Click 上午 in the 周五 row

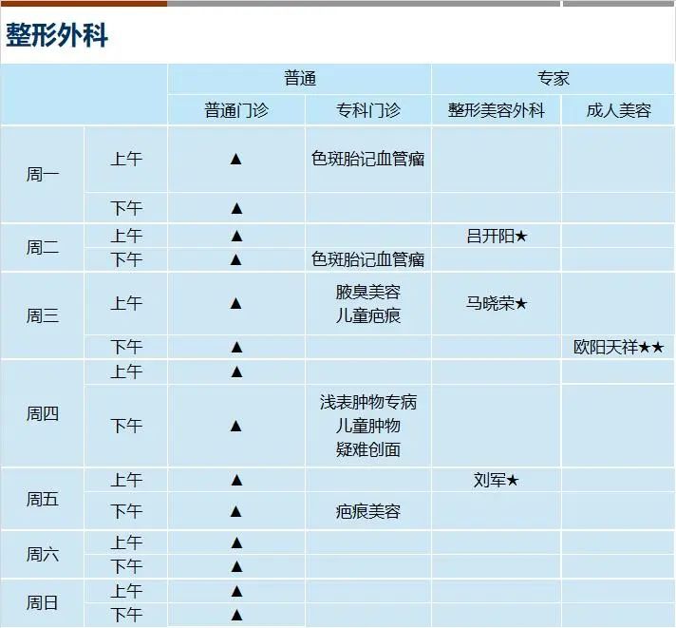pyautogui.click(x=126, y=480)
